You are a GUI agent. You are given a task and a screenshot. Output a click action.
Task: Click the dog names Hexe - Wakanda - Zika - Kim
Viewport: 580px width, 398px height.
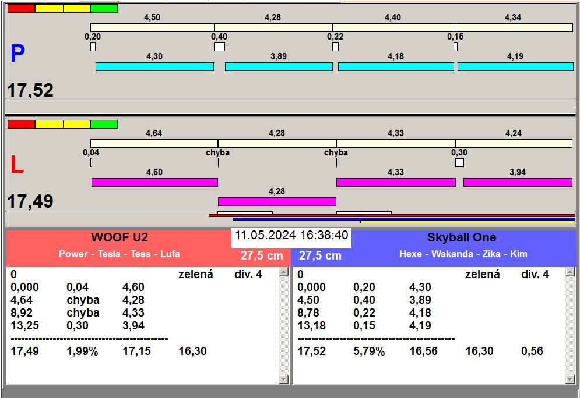click(x=463, y=254)
